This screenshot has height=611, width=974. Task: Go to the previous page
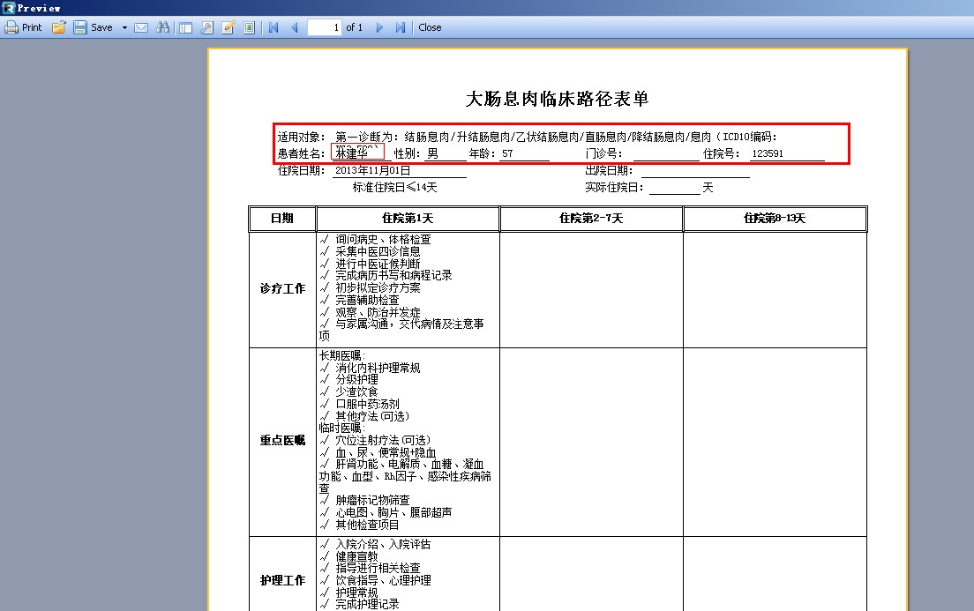point(295,27)
